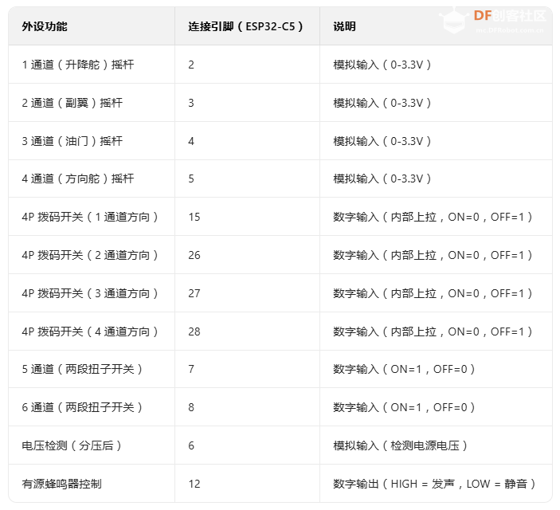
Task: Click the 有源蜂鸣器控制 cell
Action: tap(61, 484)
